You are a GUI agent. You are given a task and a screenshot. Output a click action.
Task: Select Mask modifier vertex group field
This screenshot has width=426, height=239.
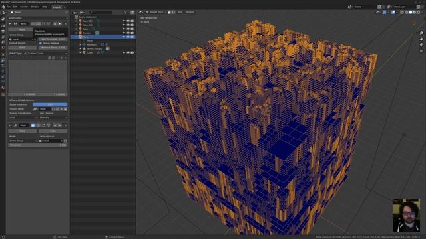51,141
